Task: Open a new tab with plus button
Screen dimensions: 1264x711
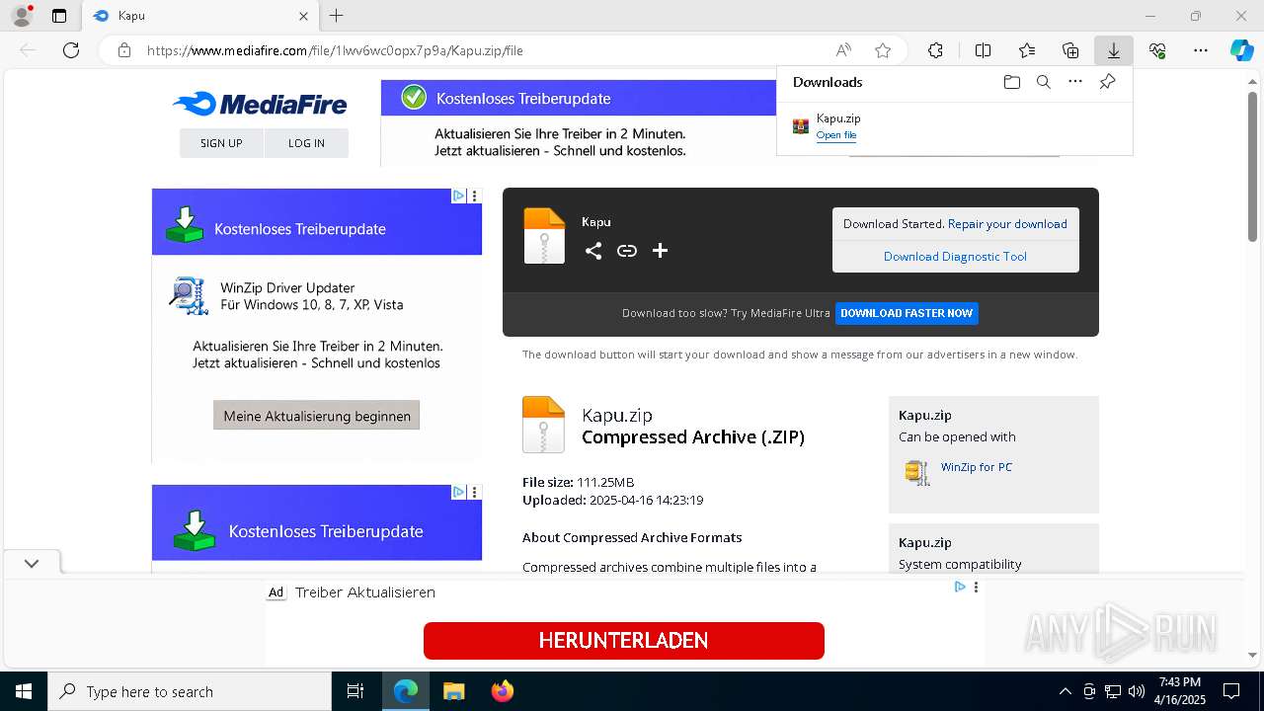Action: tap(337, 16)
